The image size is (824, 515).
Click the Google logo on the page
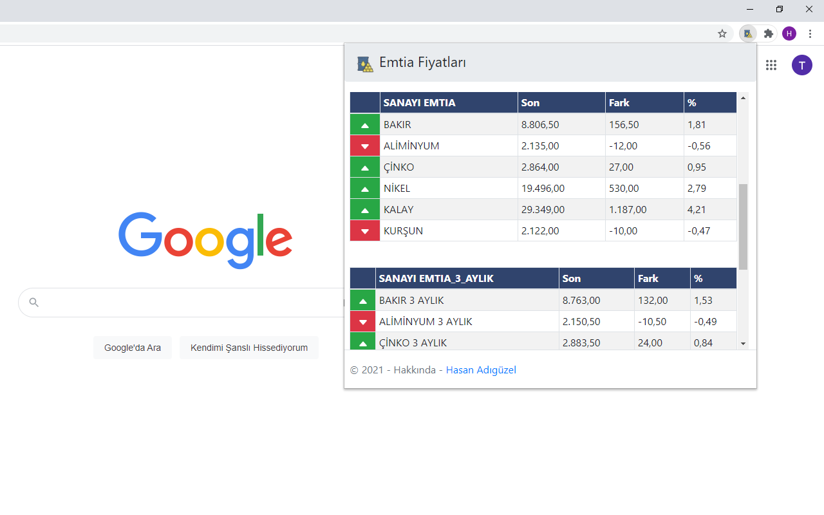[x=205, y=240]
